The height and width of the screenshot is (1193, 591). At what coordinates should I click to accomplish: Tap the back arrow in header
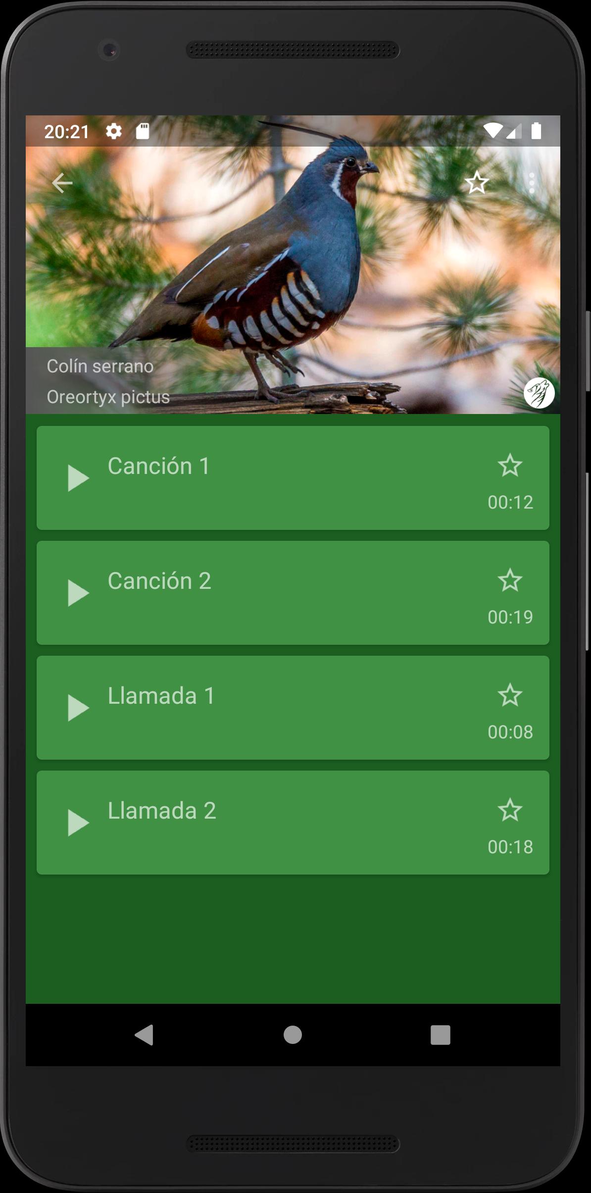62,183
